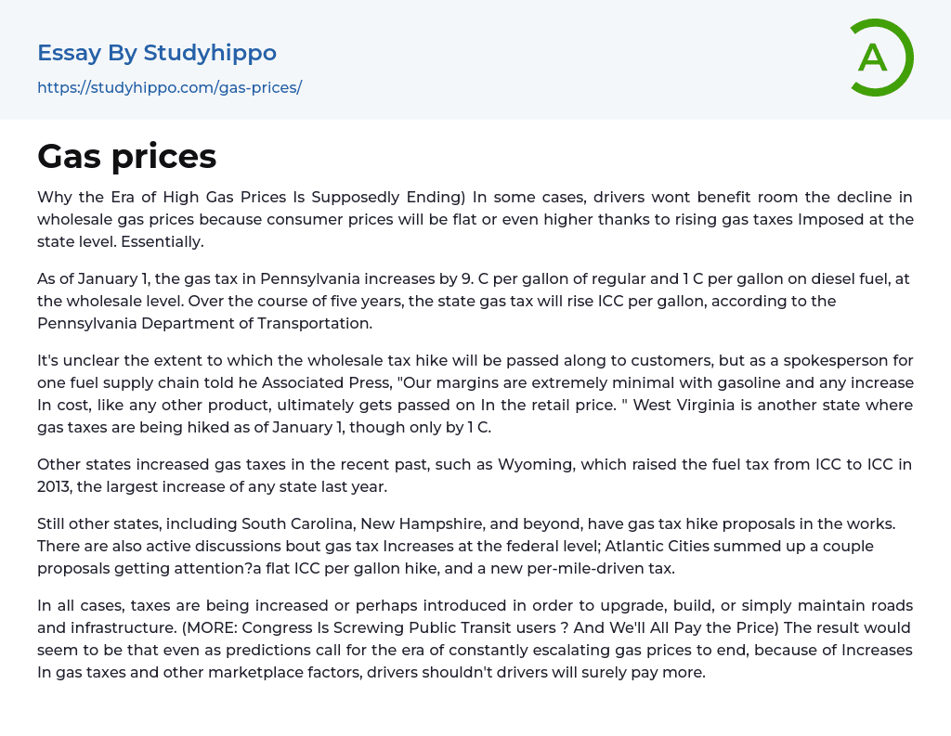The width and height of the screenshot is (951, 736).
Task: Click the paragraph starting "Why the Era"
Action: point(475,220)
